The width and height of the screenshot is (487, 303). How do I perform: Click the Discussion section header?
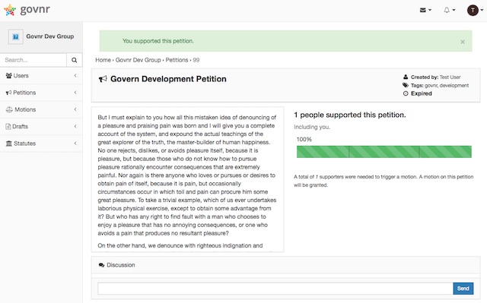pyautogui.click(x=286, y=265)
